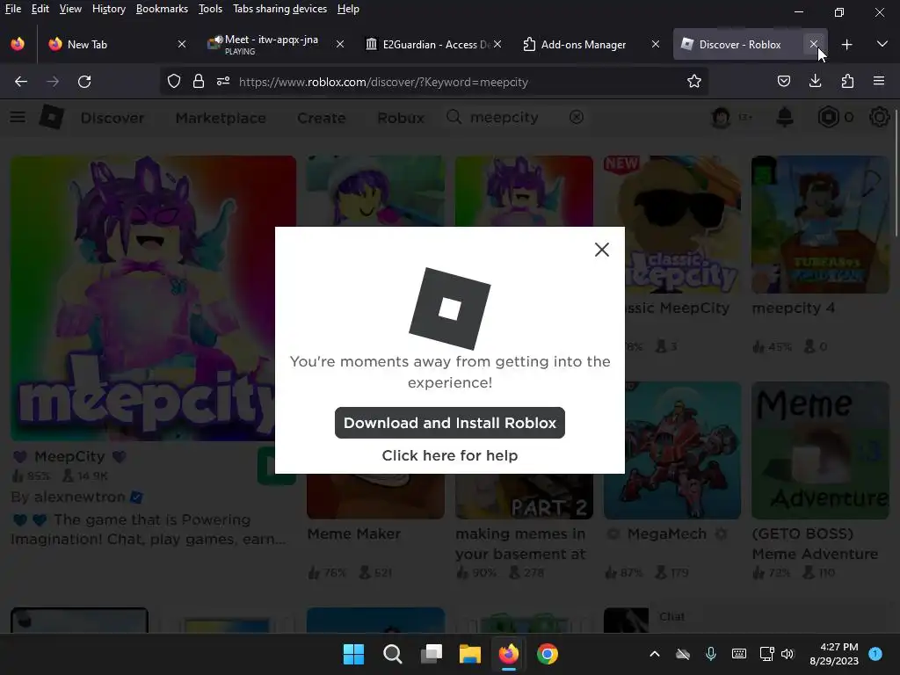The width and height of the screenshot is (900, 675).
Task: Open the Roblox Chat panel
Action: (x=672, y=616)
